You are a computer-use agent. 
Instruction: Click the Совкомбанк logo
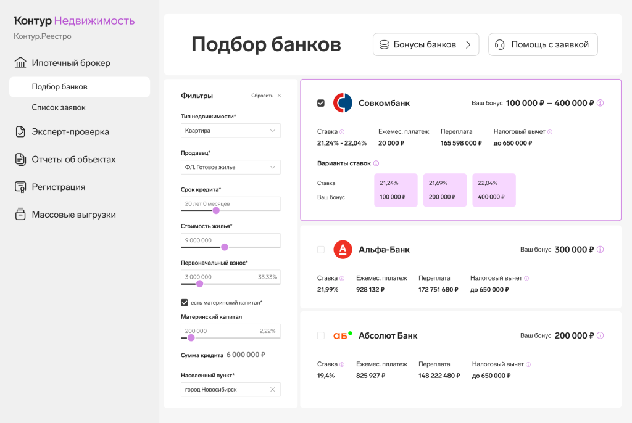tap(343, 103)
